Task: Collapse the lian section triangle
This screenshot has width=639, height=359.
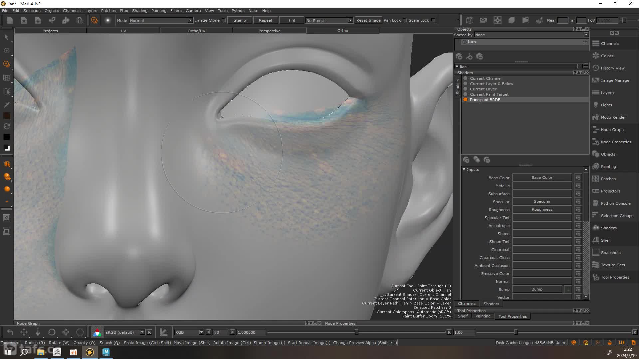Action: (x=457, y=66)
